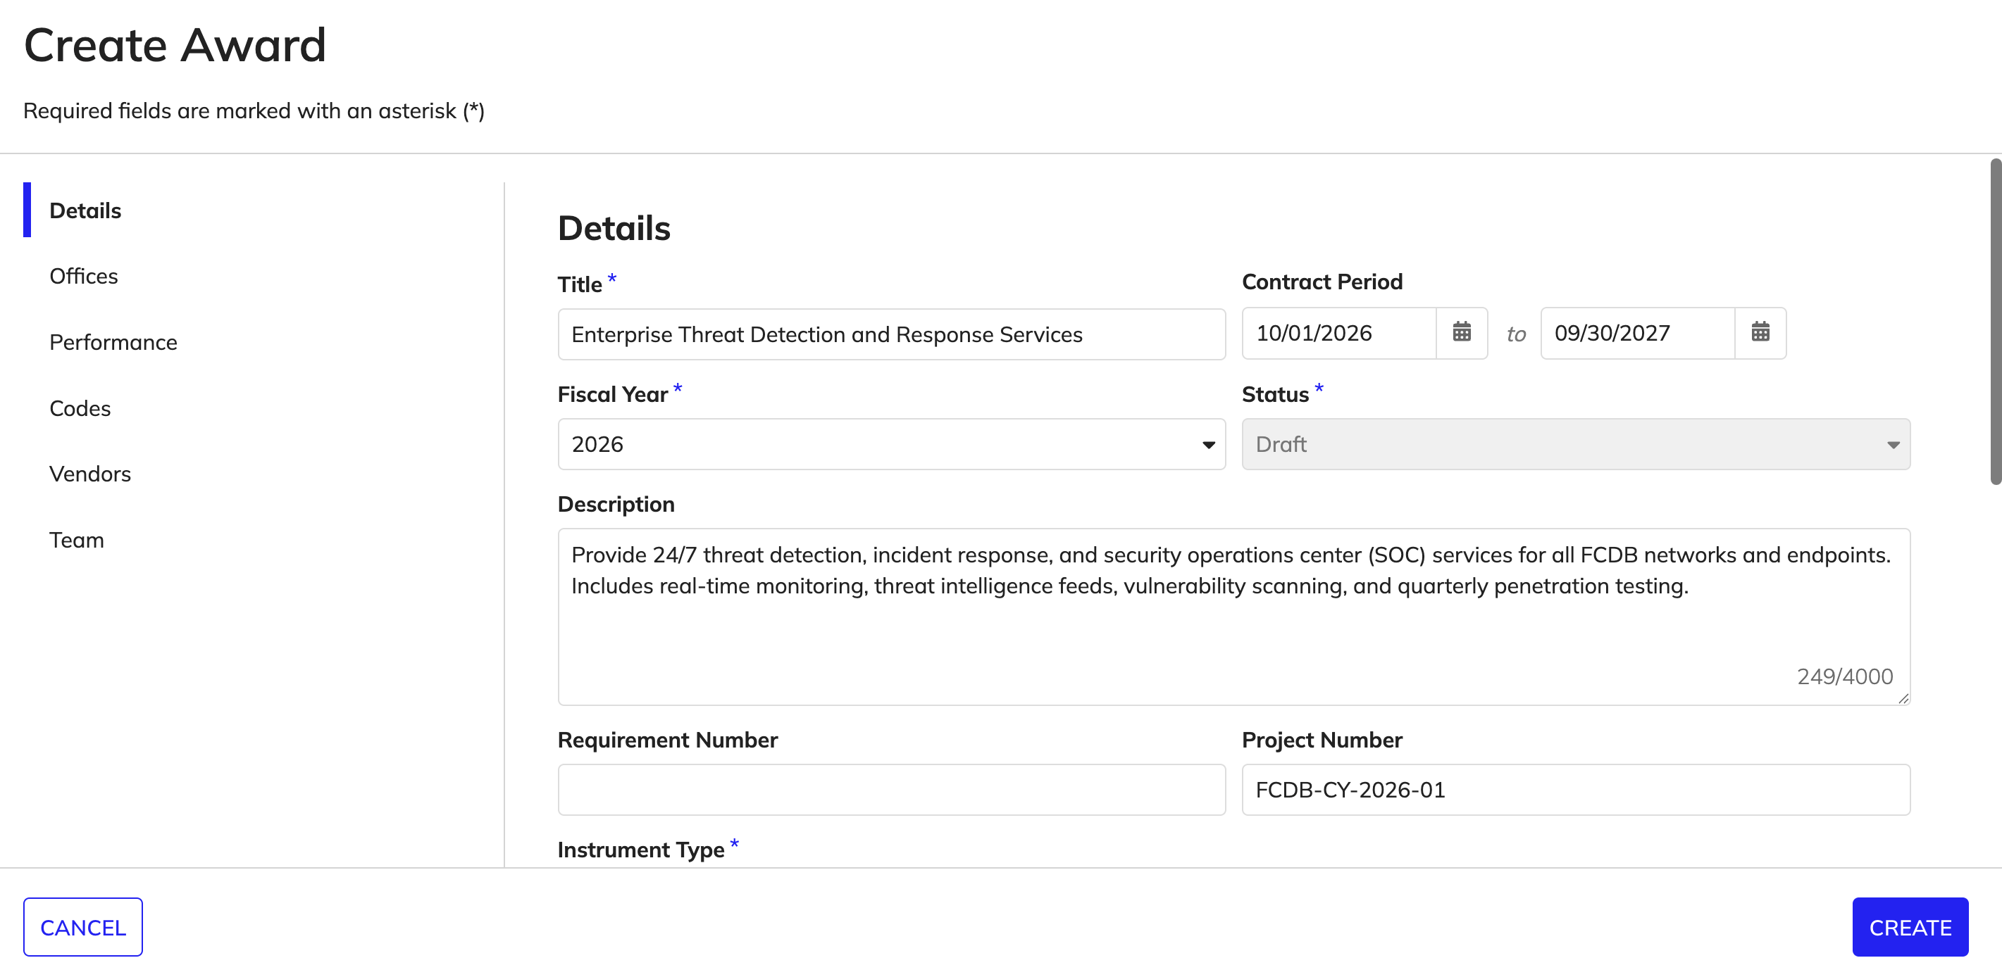
Task: Click the vertical scrollbar thumb
Action: tap(1995, 322)
